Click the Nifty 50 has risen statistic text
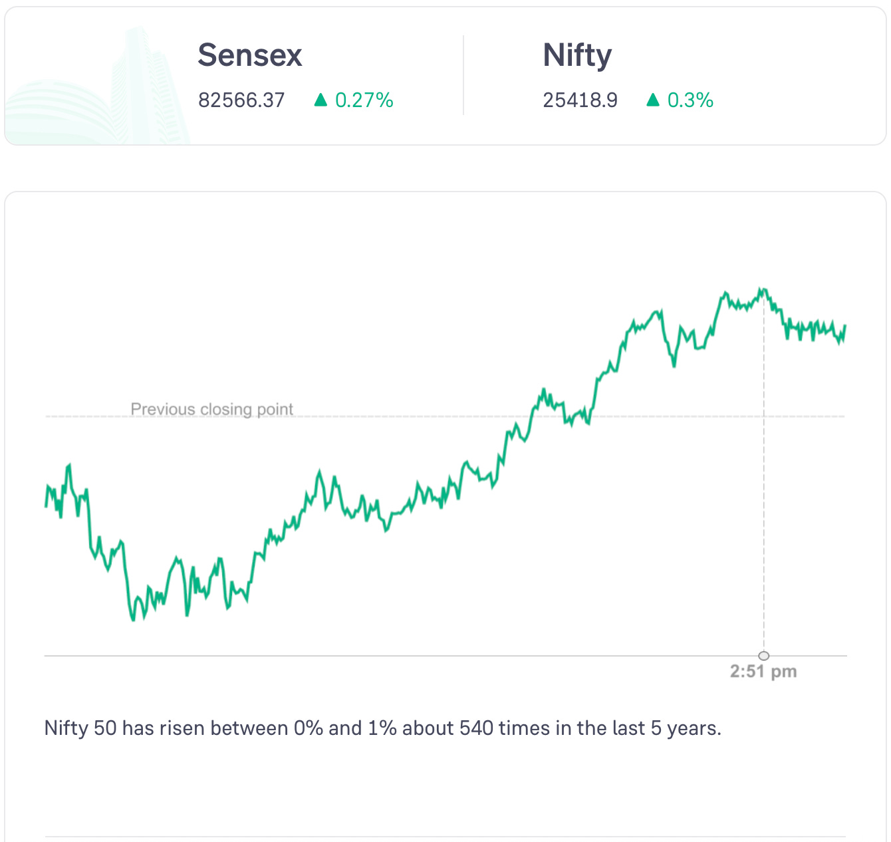The image size is (891, 842). coord(382,728)
